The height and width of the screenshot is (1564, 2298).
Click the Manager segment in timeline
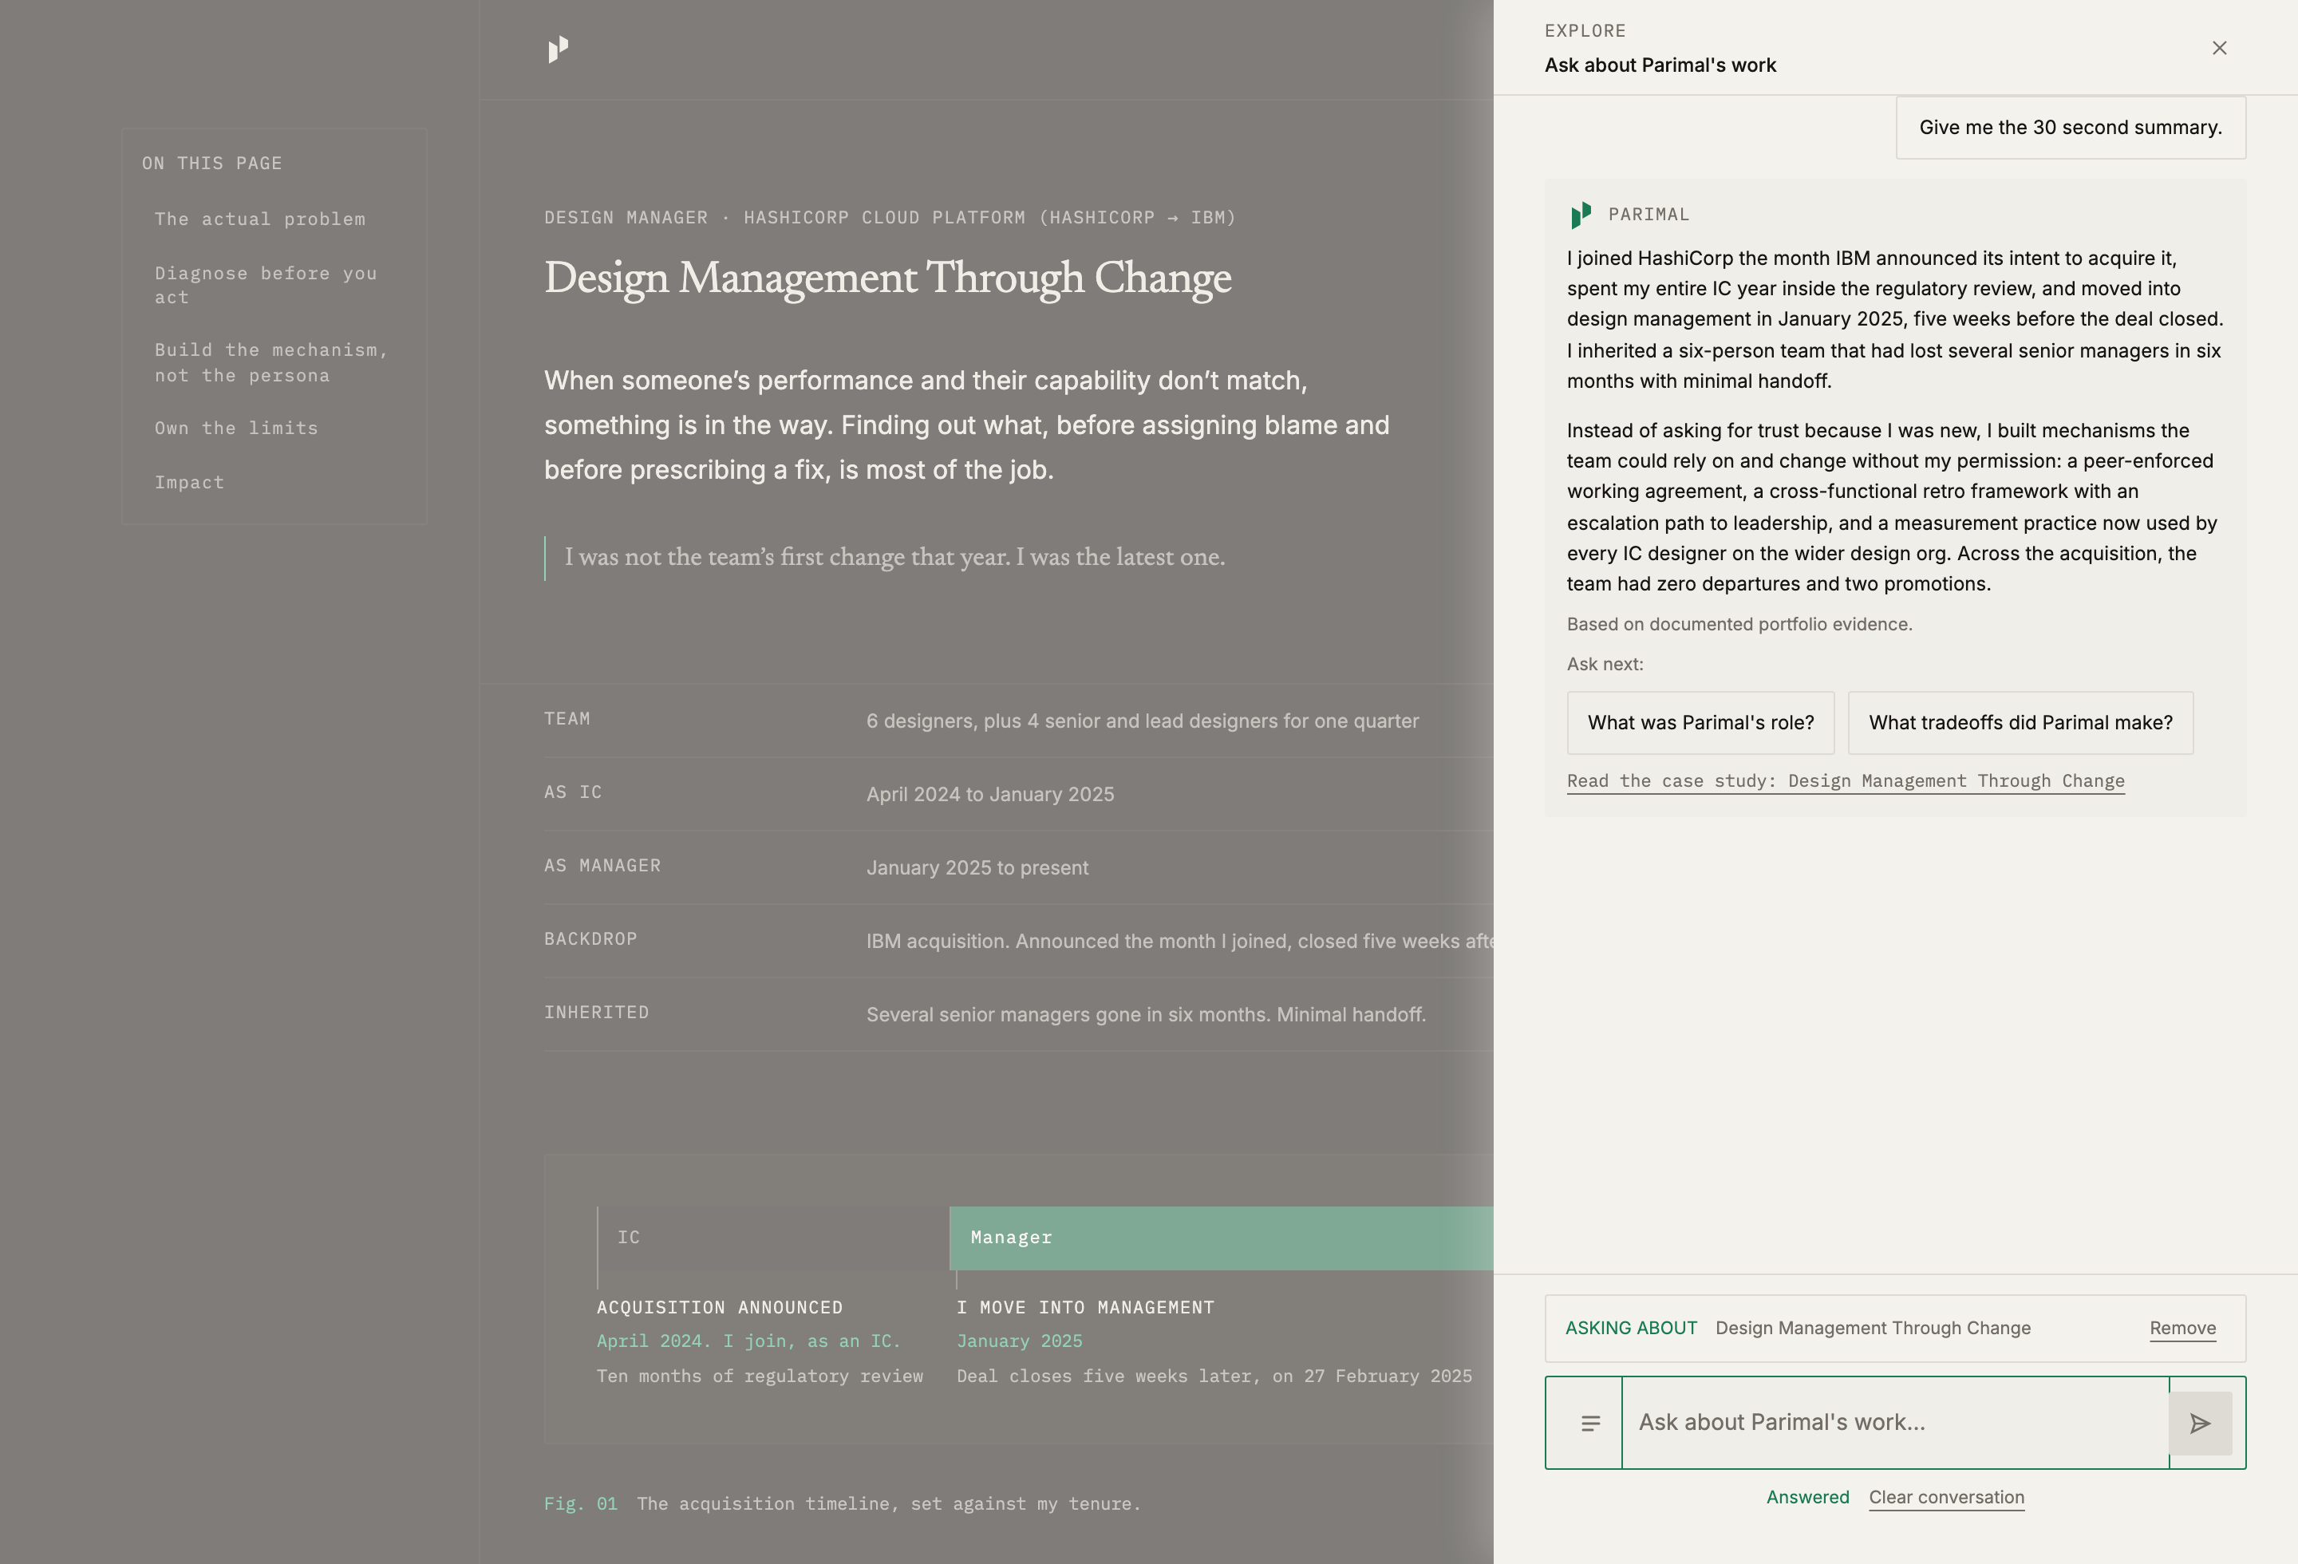1221,1238
